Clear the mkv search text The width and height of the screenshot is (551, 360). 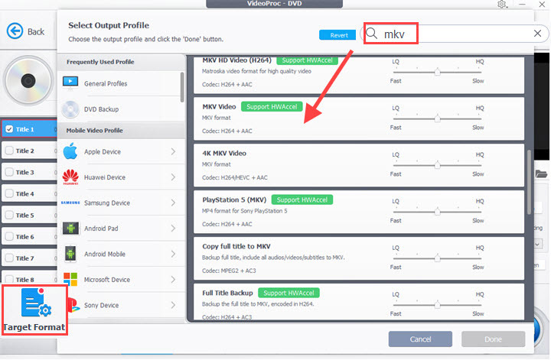point(537,34)
